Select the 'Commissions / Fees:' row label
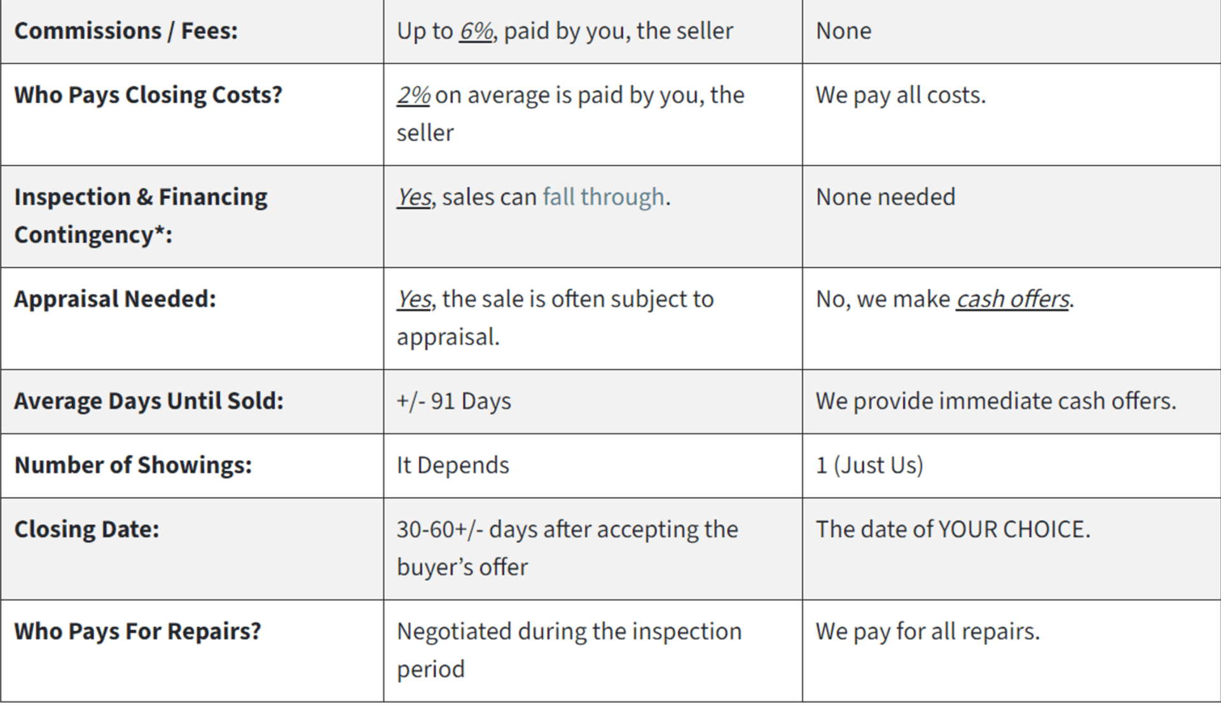Viewport: 1221px width, 706px height. pos(126,31)
